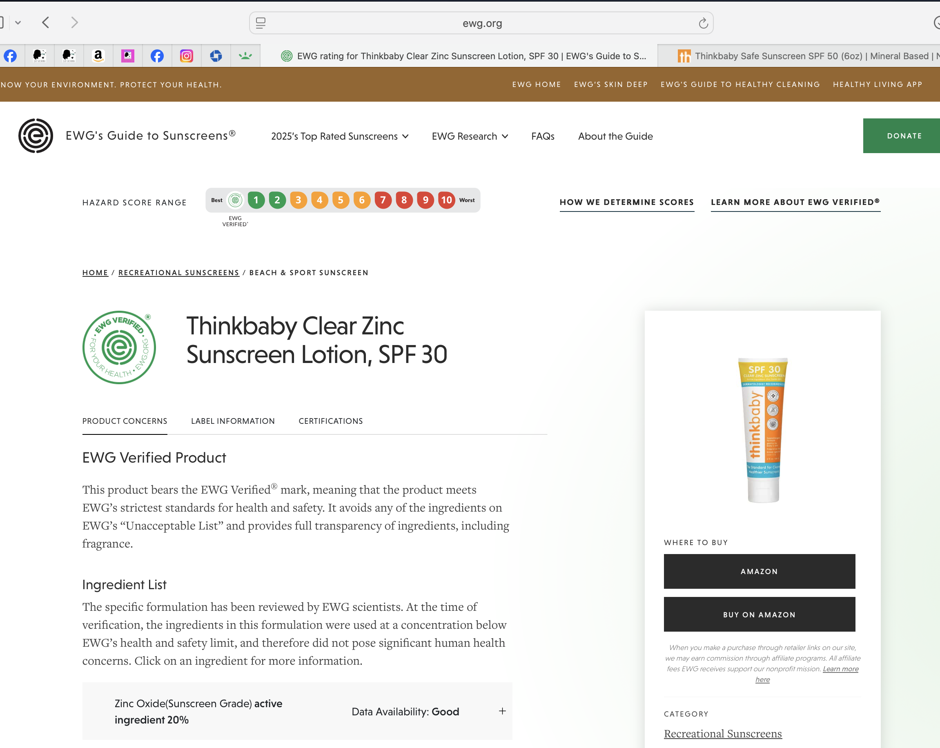Go to Home breadcrumb
The image size is (940, 748).
pyautogui.click(x=95, y=272)
